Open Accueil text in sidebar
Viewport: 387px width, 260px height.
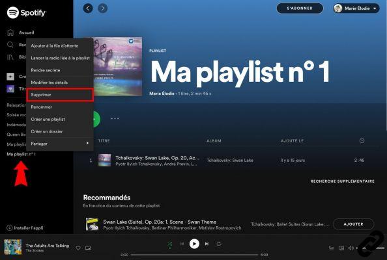click(x=27, y=32)
